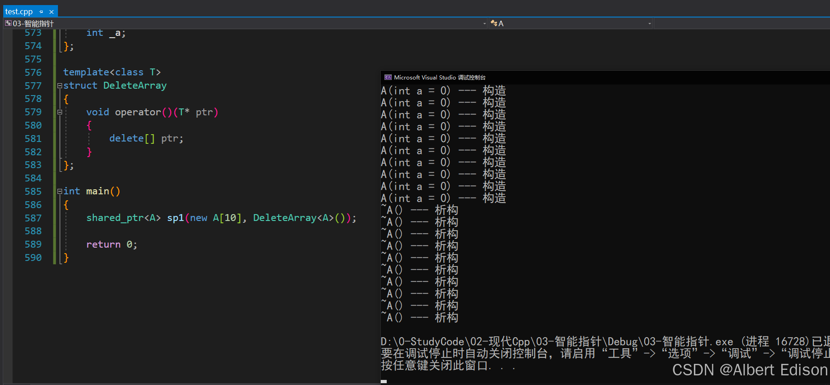Image resolution: width=830 pixels, height=385 pixels.
Task: Click the pin icon on test.cpp tab
Action: pos(41,12)
